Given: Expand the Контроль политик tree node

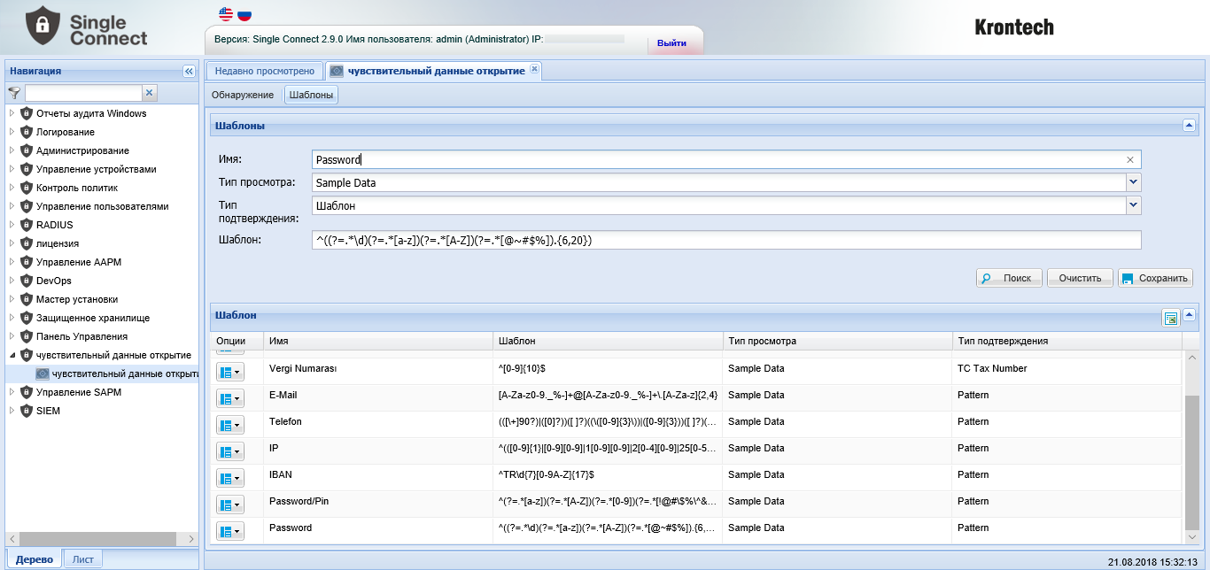Looking at the screenshot, I should 12,188.
